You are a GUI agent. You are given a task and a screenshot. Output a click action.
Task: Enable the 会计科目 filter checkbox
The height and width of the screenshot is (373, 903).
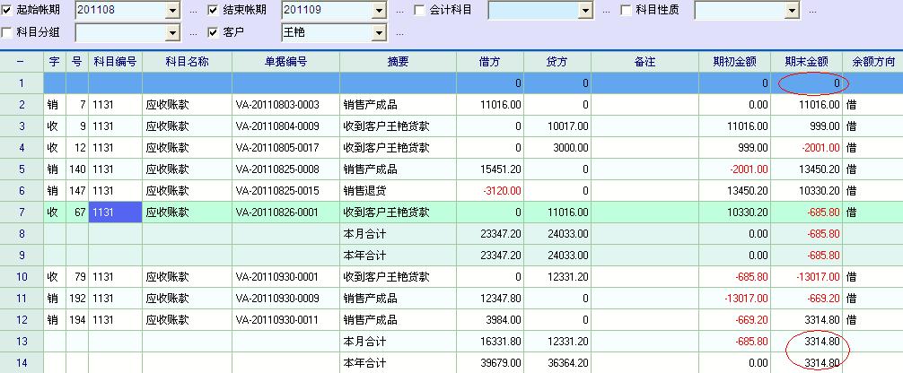[x=420, y=11]
